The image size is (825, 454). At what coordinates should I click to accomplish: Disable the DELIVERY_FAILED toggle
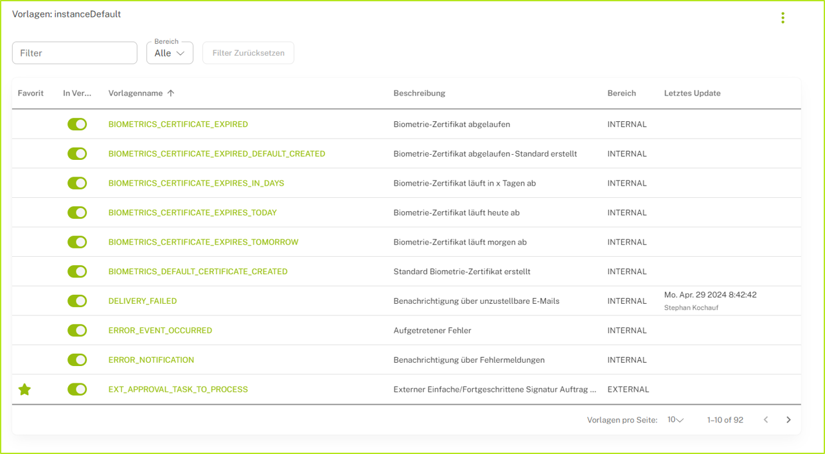tap(77, 301)
